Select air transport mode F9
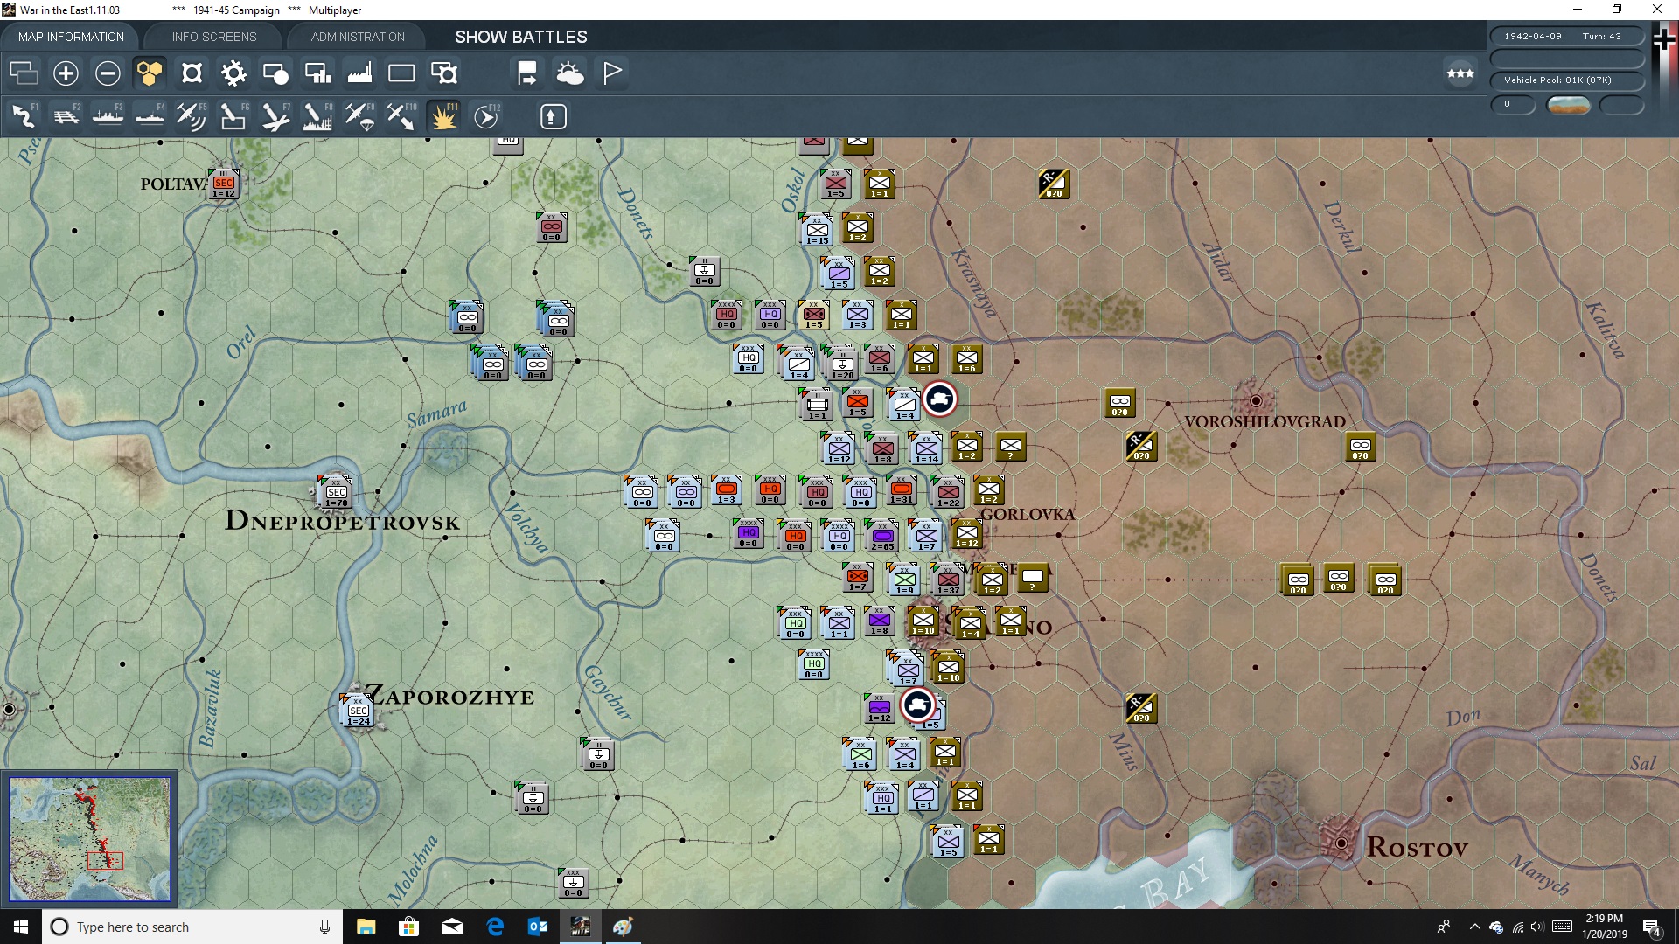The image size is (1679, 944). click(359, 116)
